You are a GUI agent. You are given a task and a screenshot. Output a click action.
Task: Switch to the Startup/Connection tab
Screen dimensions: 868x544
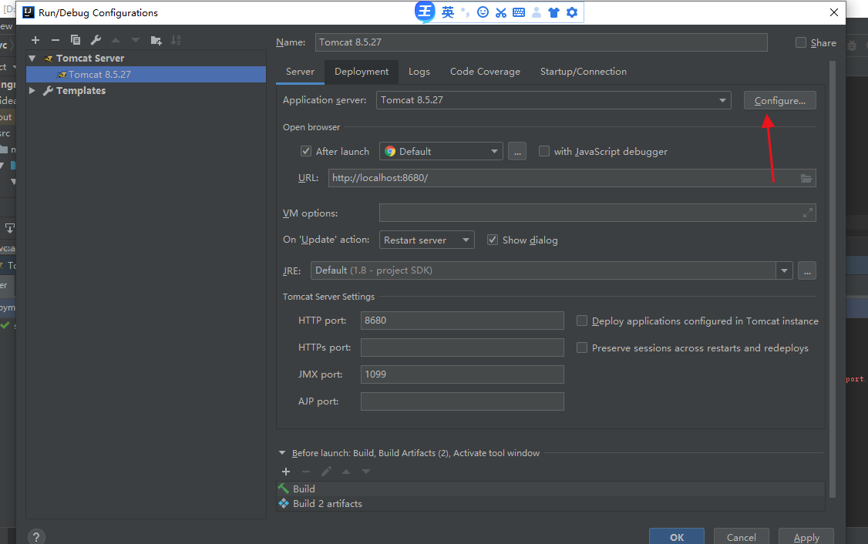(x=584, y=72)
